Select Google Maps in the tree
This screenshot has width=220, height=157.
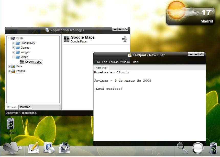(x=33, y=62)
